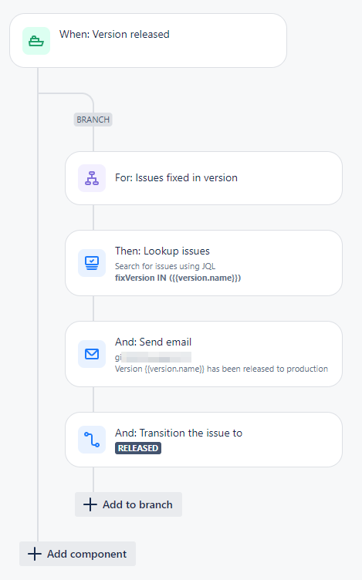The image size is (362, 580).
Task: Click the RELEASED status lozenge
Action: [138, 448]
